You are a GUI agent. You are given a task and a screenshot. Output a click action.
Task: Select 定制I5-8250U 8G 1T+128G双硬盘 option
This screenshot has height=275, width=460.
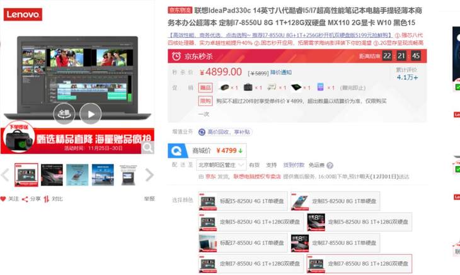[x=359, y=222]
